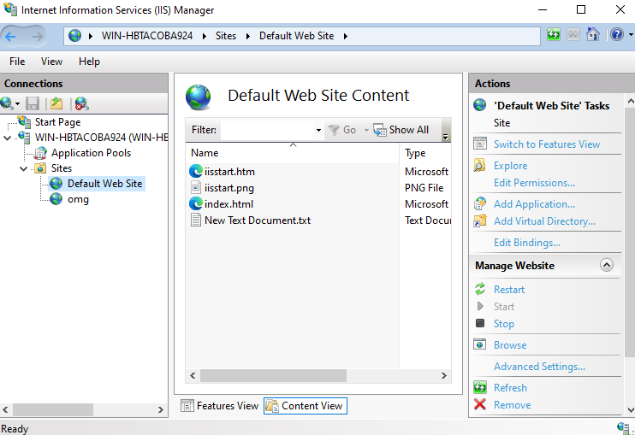Click the Show All icon in the filter bar
The image size is (635, 435).
click(380, 130)
